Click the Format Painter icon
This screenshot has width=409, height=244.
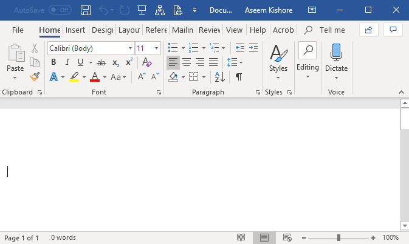tap(35, 77)
